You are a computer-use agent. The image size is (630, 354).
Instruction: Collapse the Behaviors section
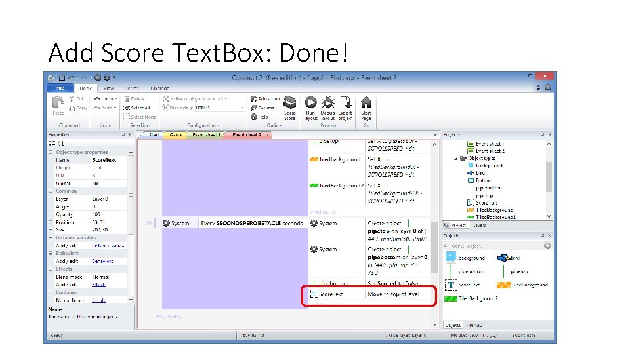(51, 253)
